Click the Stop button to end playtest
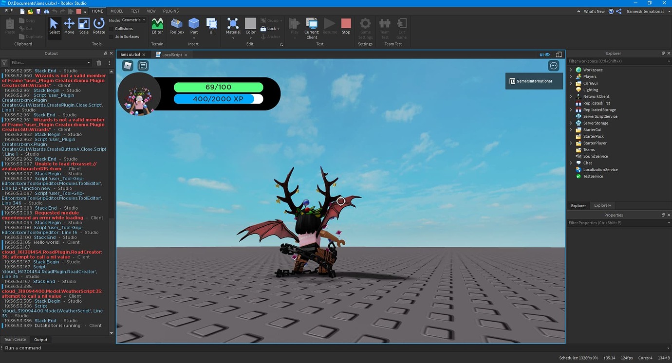 pos(346,24)
